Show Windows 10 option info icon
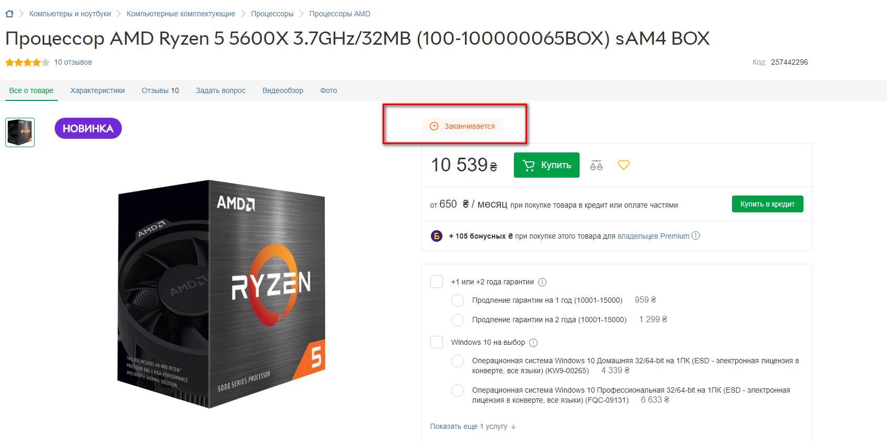The height and width of the screenshot is (441, 887). (533, 343)
